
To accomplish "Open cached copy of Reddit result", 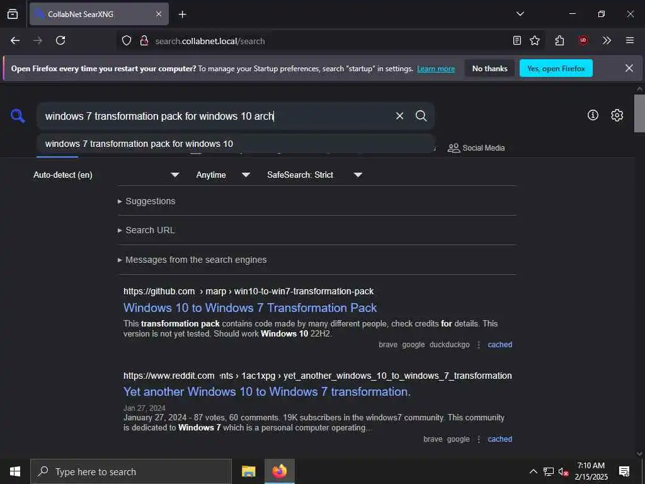I will click(499, 439).
